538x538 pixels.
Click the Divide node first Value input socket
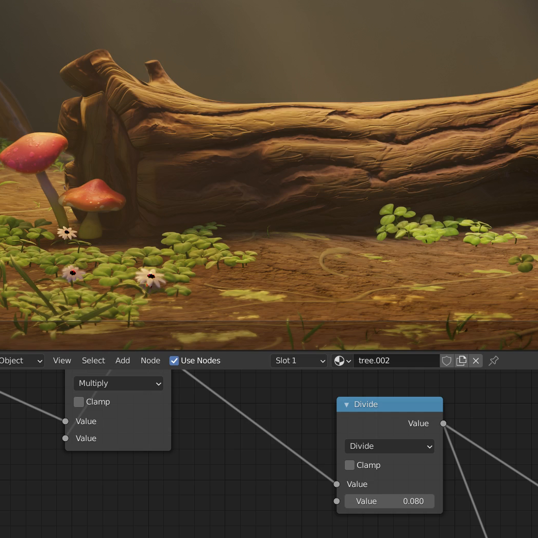coord(337,484)
